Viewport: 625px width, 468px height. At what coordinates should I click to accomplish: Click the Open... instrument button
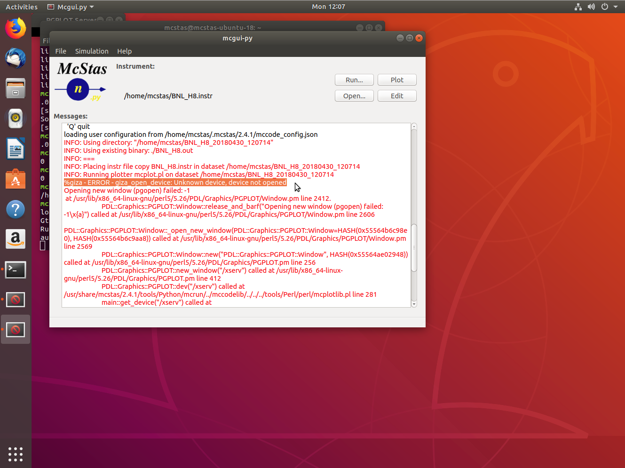click(x=354, y=96)
